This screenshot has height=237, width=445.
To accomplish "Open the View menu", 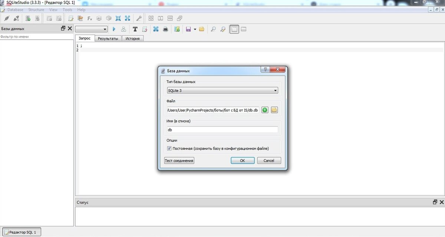I will coord(53,10).
